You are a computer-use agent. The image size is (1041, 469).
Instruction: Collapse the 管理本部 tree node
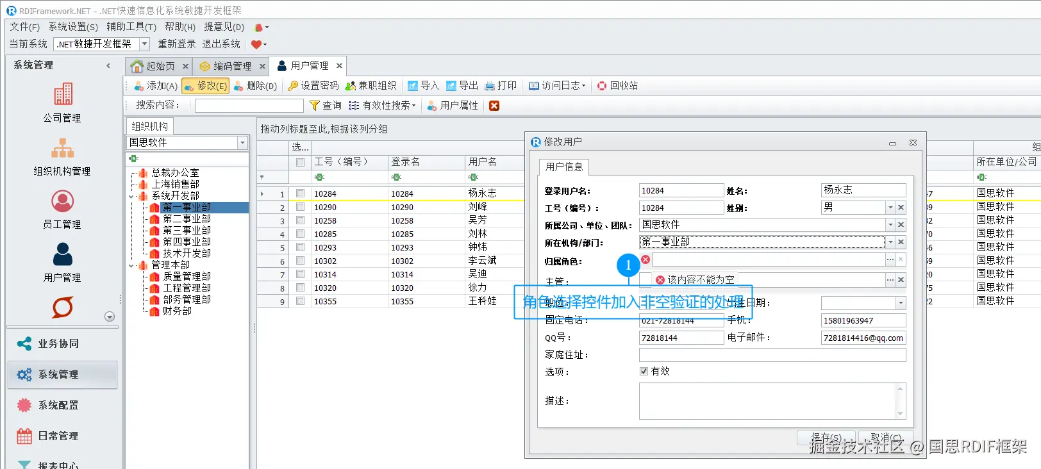131,265
